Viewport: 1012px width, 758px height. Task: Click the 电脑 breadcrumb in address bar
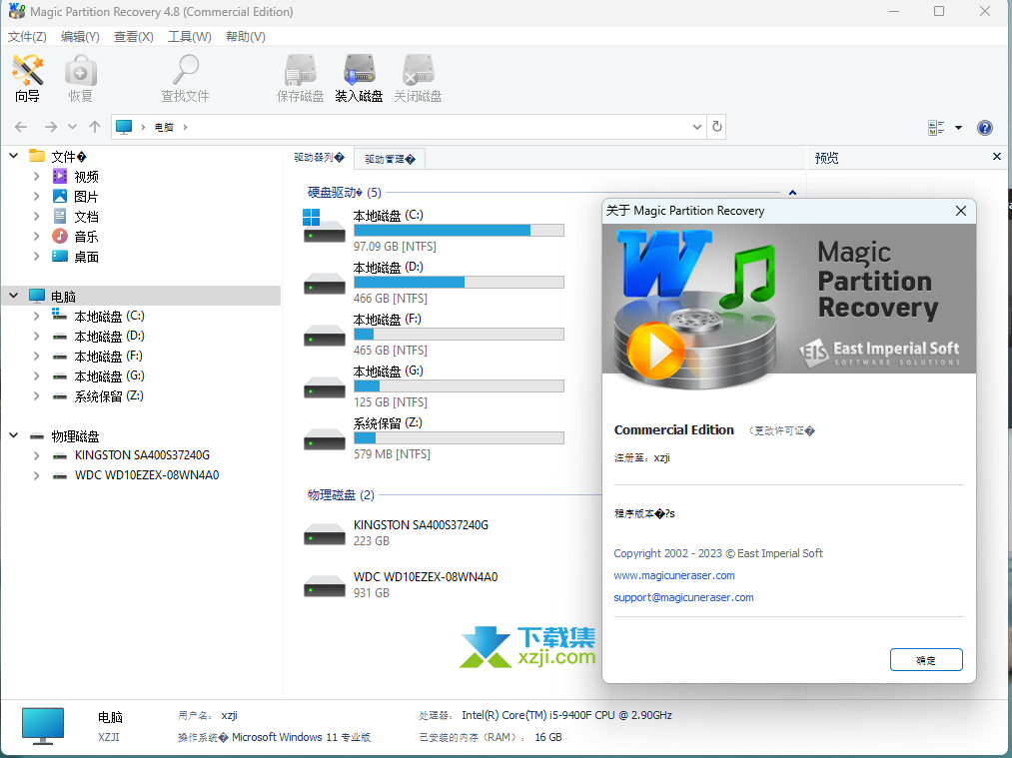[164, 127]
